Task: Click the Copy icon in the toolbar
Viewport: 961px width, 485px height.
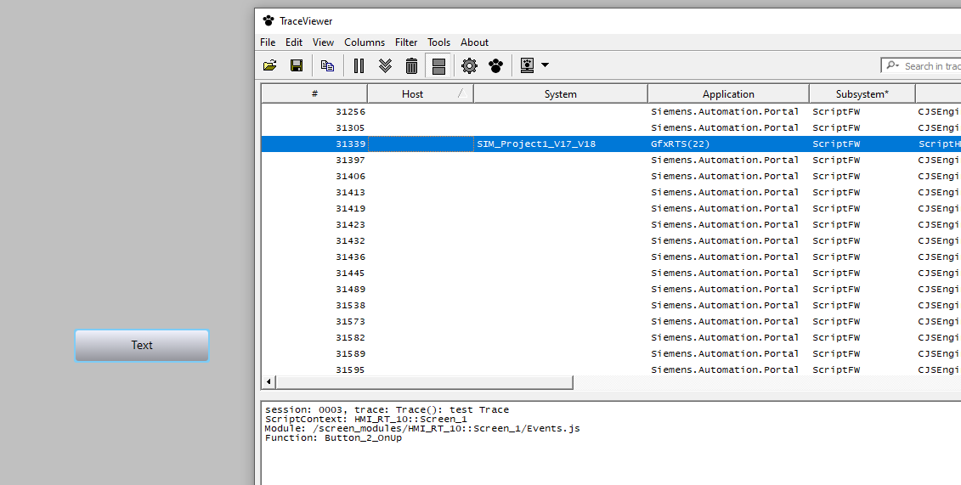Action: [x=327, y=65]
